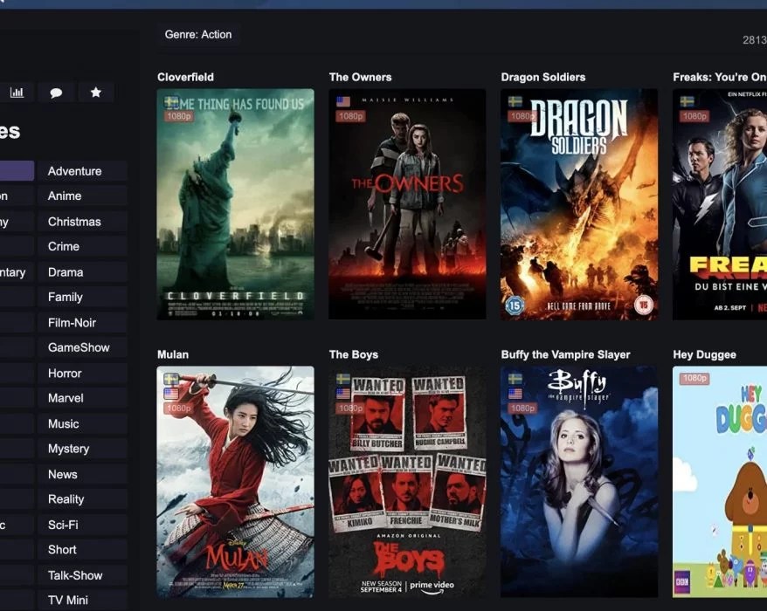767x611 pixels.
Task: Select the Crime genre
Action: click(x=82, y=246)
